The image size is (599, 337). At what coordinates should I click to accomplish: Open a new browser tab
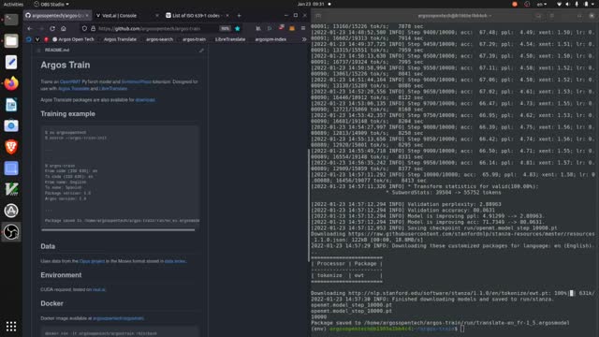click(240, 16)
